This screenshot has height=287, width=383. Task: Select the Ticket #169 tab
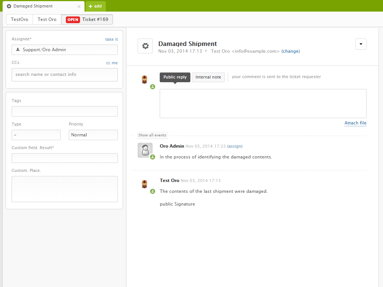pyautogui.click(x=87, y=19)
